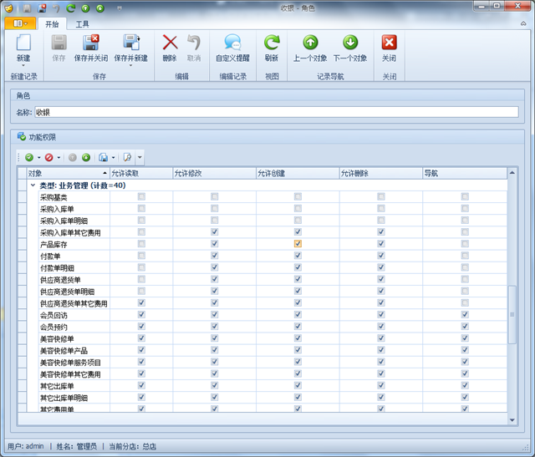Open quick access toolbar customize dropdown
The image size is (535, 457).
tap(120, 8)
